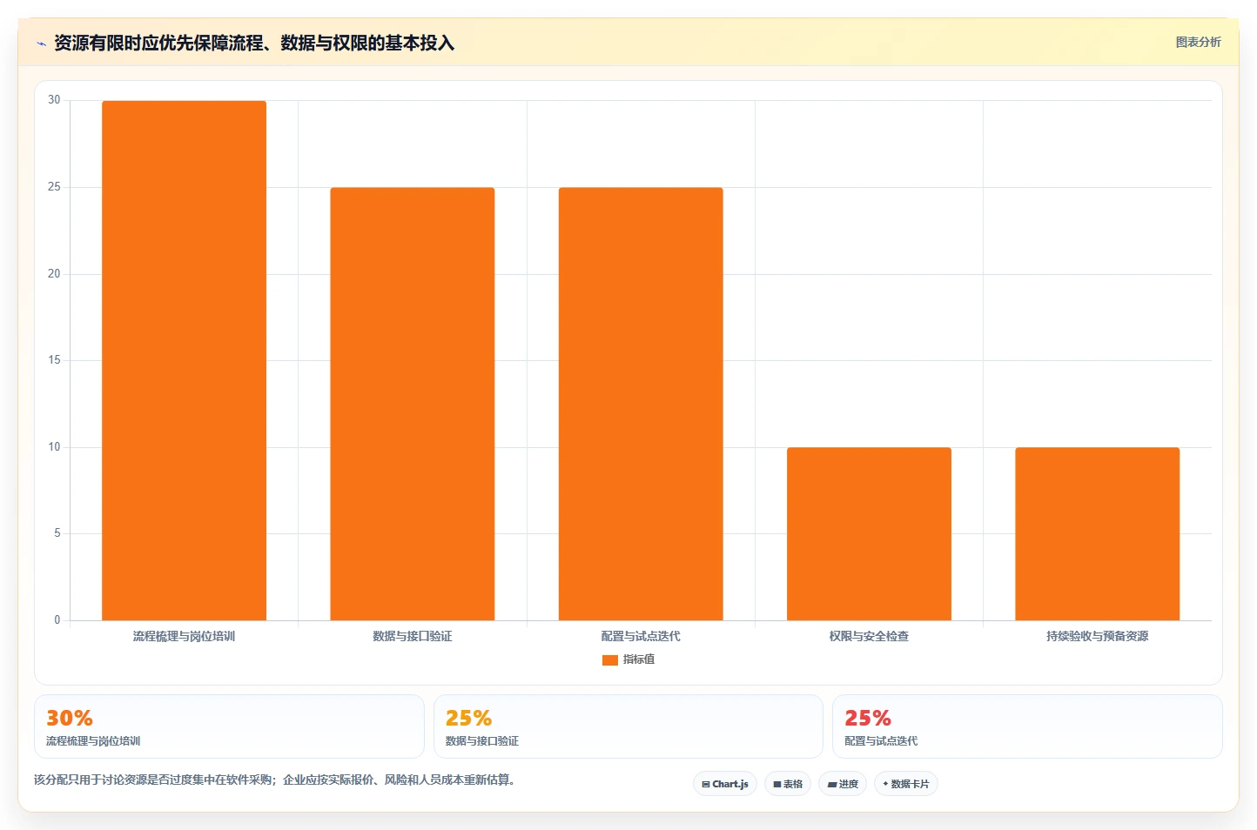This screenshot has height=830, width=1257.
Task: Click the y-axis value 15
Action: [x=54, y=360]
